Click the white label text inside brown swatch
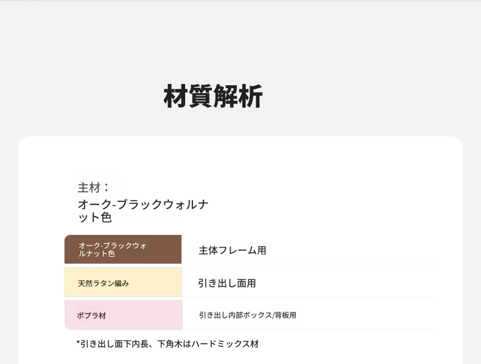The width and height of the screenshot is (481, 364). (x=112, y=250)
